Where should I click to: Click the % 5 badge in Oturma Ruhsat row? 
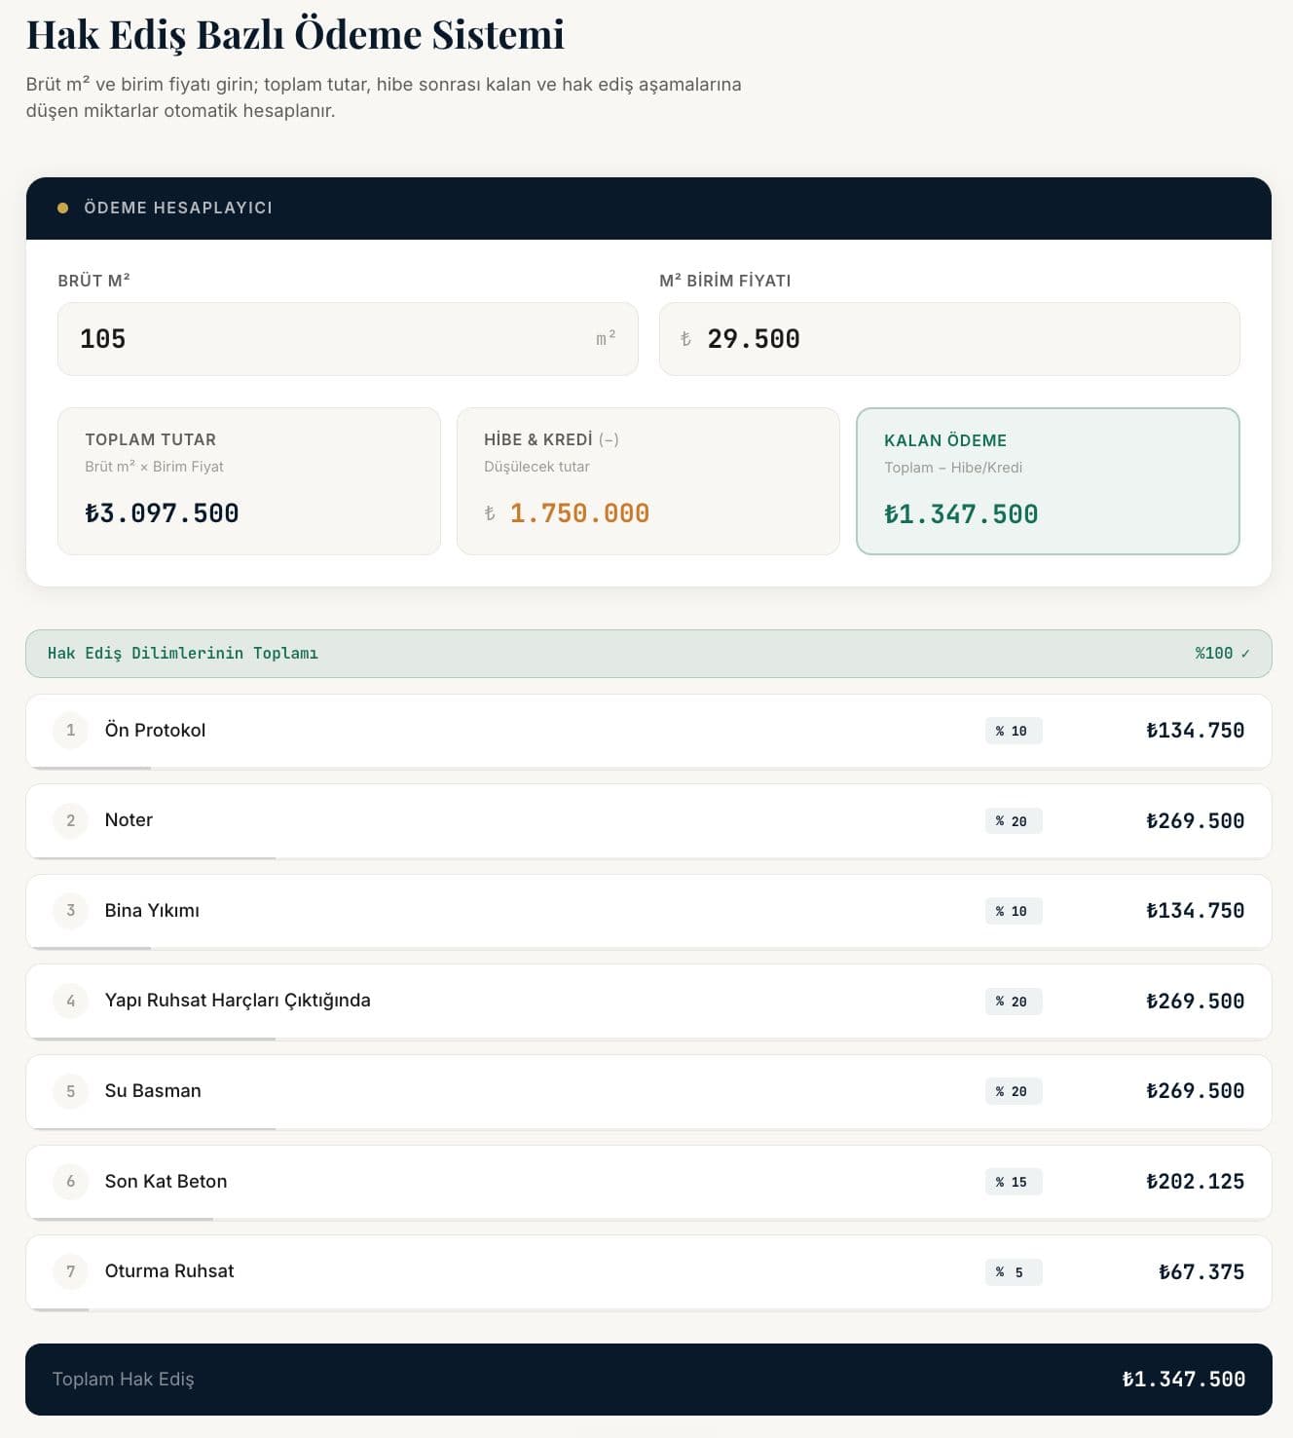click(x=1014, y=1272)
